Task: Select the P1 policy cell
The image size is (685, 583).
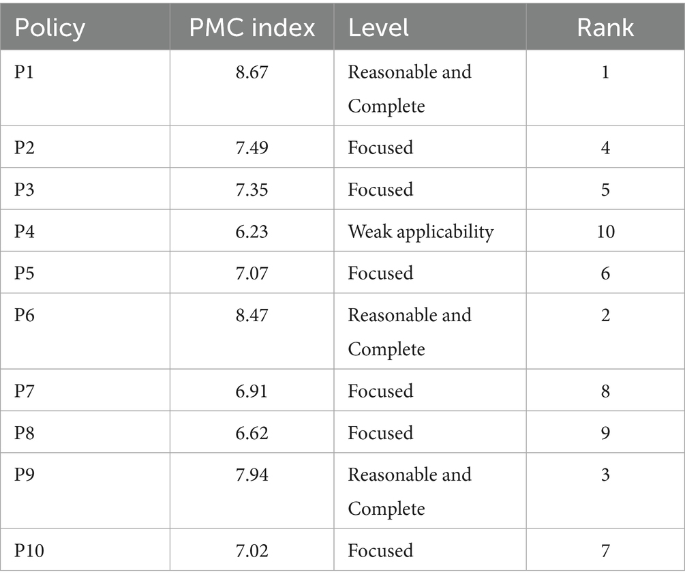Action: pyautogui.click(x=26, y=72)
